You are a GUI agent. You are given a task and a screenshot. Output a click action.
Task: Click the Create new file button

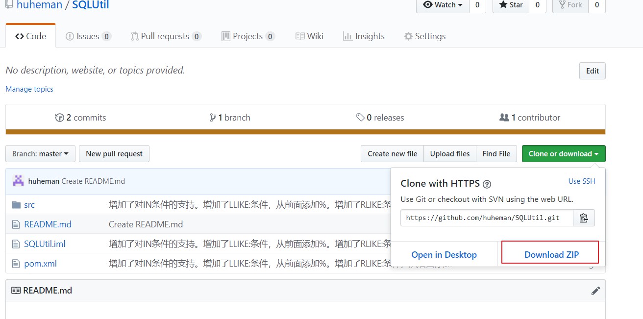[x=393, y=154]
